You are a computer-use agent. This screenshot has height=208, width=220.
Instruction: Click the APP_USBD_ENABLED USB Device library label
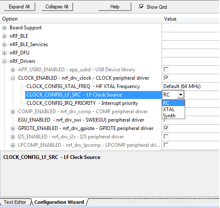click(76, 70)
